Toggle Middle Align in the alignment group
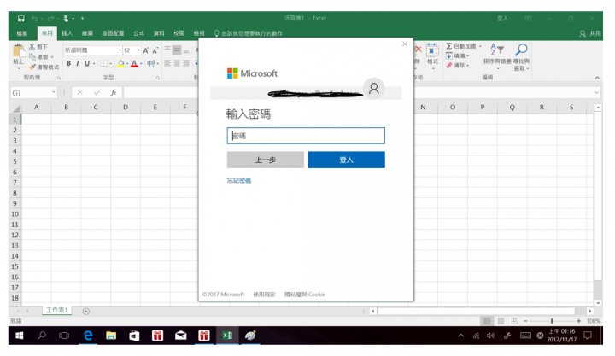 tap(177, 50)
